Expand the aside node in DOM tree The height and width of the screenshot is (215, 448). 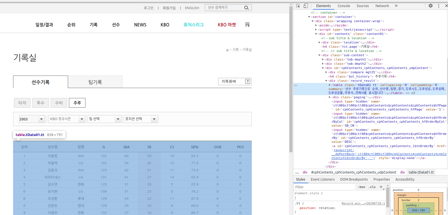point(316,25)
